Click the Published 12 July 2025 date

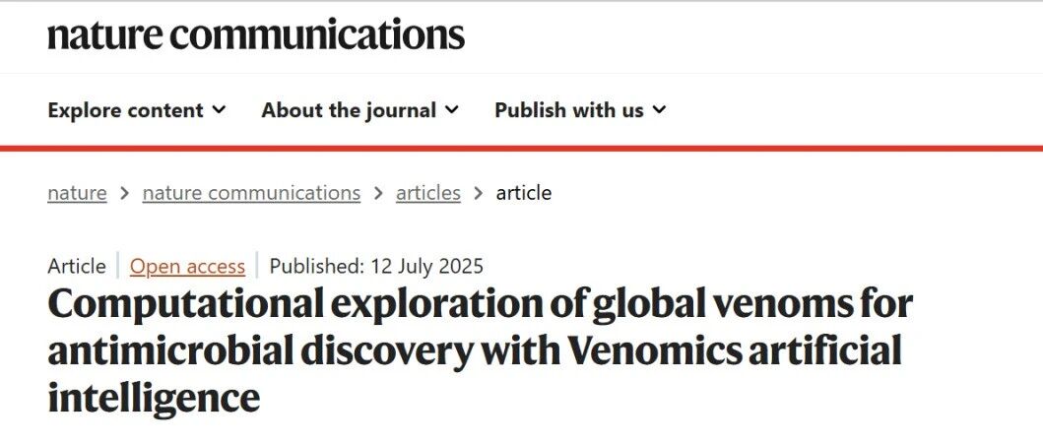tap(376, 266)
